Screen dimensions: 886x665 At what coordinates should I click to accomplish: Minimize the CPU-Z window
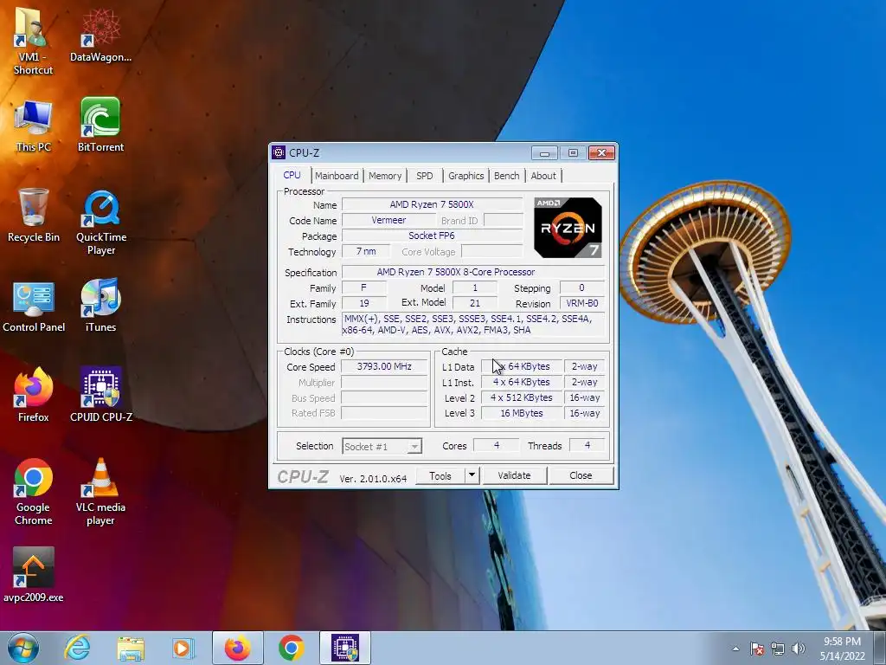545,153
